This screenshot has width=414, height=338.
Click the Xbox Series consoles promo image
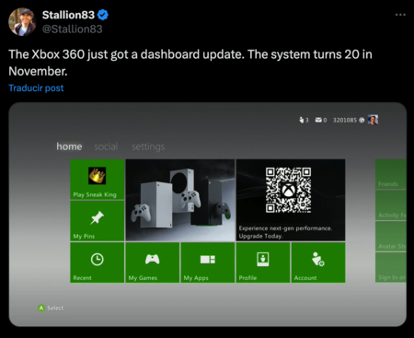point(180,200)
